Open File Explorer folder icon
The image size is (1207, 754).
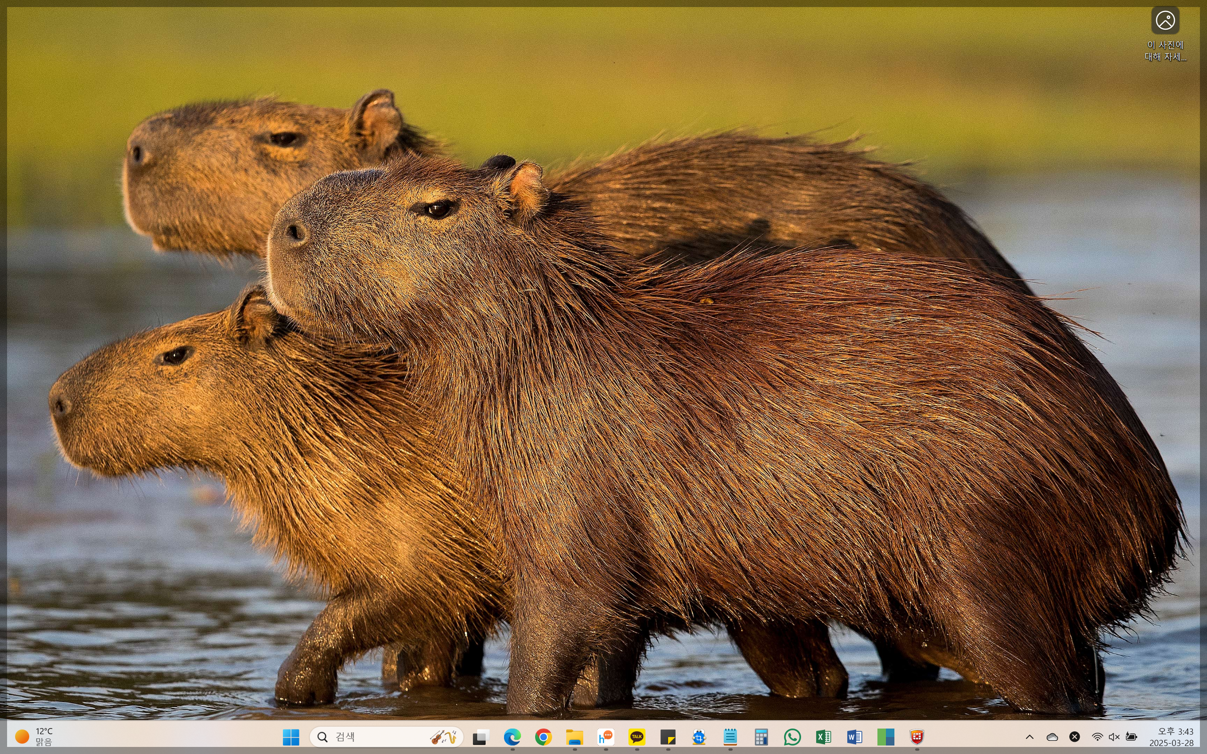click(x=575, y=737)
